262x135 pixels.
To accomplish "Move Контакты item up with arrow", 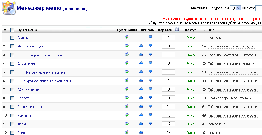I will (141, 115).
